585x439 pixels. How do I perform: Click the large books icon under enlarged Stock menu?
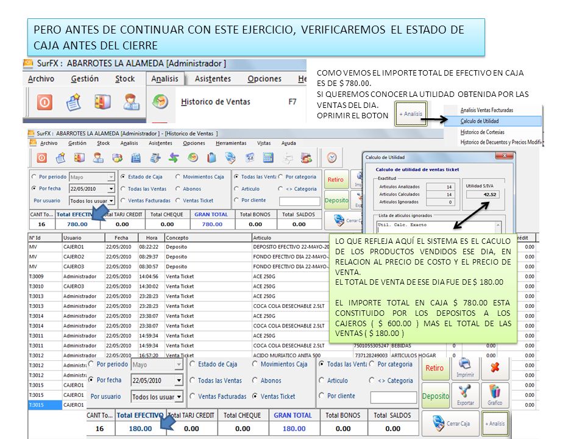tap(102, 102)
